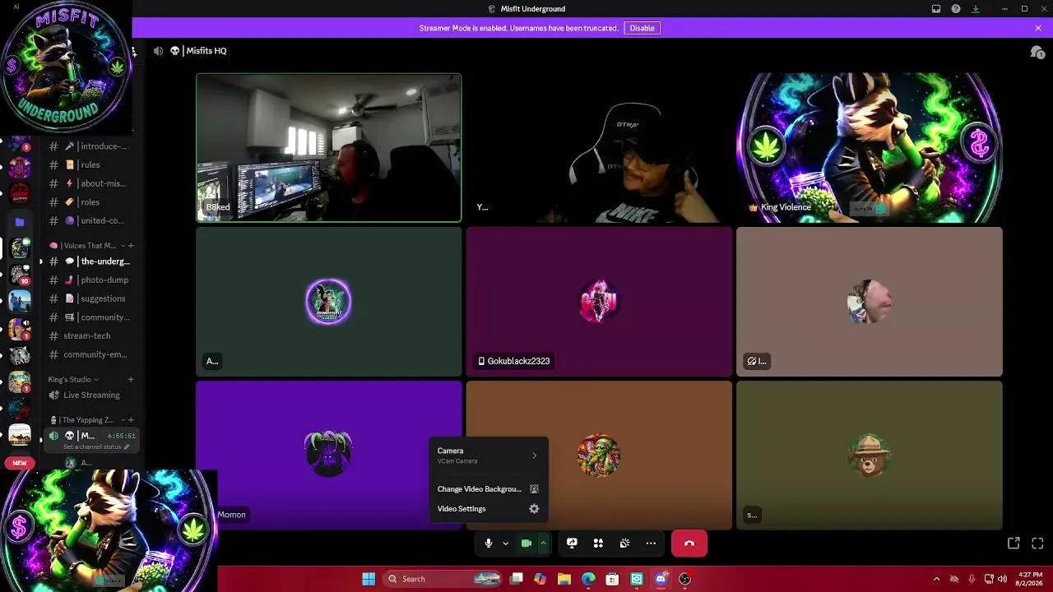Open the soundboard
Viewport: 1053px width, 592px height.
coord(624,543)
